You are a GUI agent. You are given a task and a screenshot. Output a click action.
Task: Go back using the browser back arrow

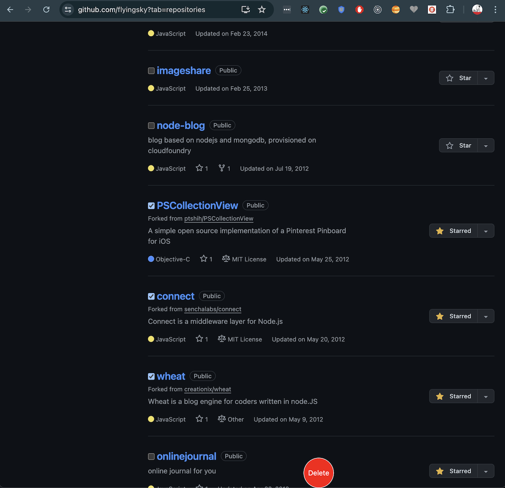[x=10, y=9]
